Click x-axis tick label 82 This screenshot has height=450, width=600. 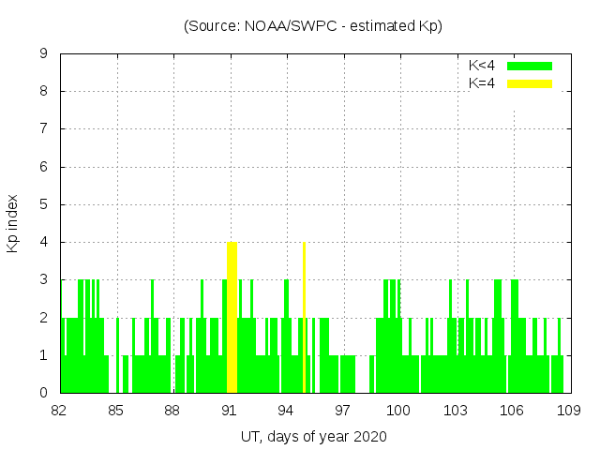tap(59, 411)
